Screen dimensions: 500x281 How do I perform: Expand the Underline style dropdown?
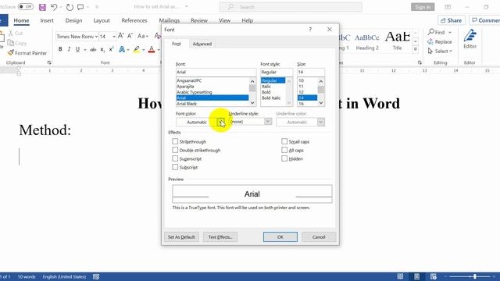pos(268,122)
